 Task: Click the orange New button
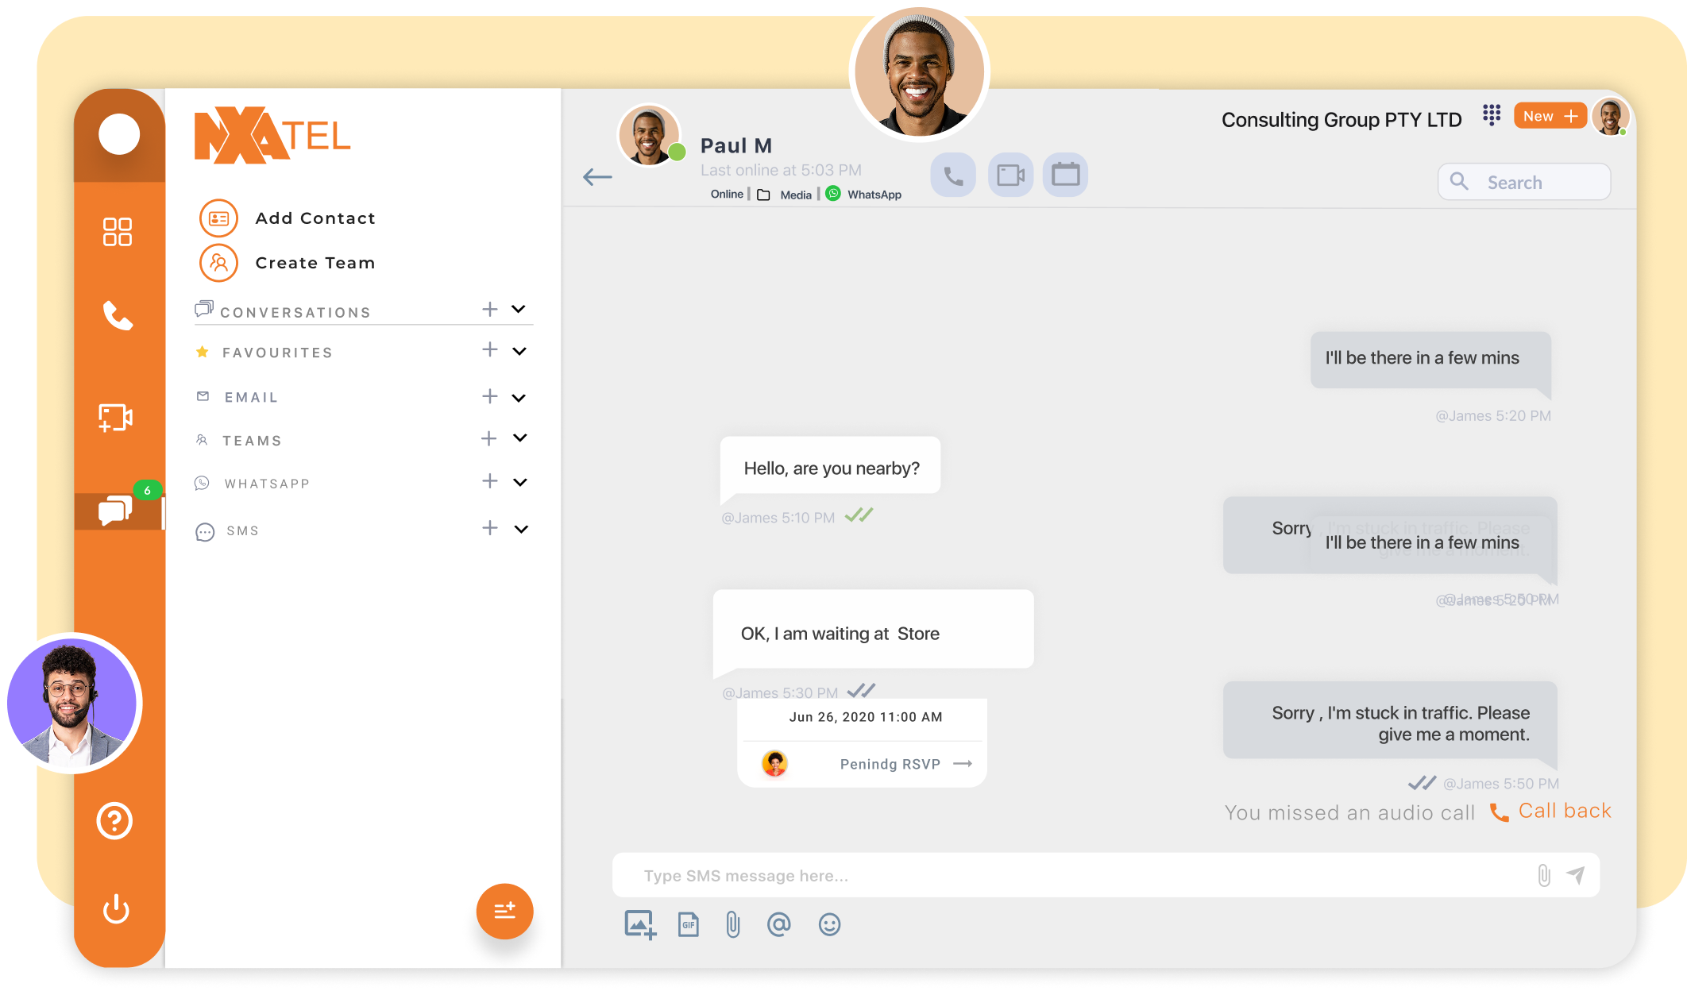(x=1550, y=116)
